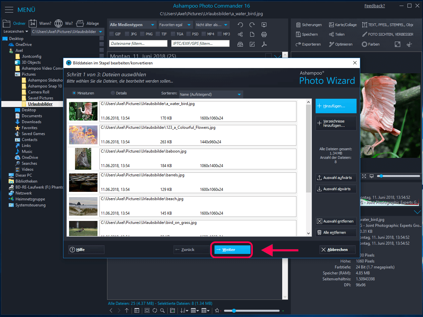Click the calendar Wann? icon
Screen dimensions: 423x317
point(33,23)
